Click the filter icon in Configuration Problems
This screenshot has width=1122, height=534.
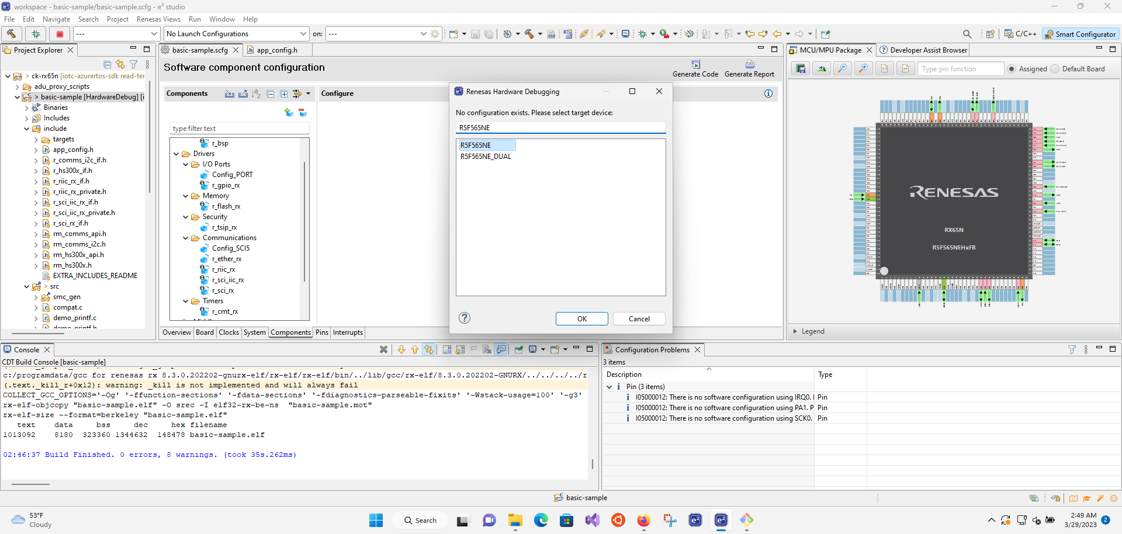pos(1072,349)
